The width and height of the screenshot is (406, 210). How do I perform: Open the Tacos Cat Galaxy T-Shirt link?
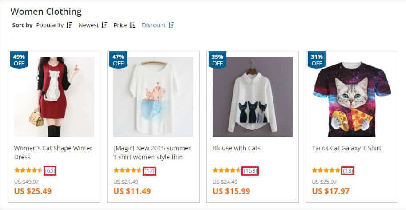coord(346,148)
